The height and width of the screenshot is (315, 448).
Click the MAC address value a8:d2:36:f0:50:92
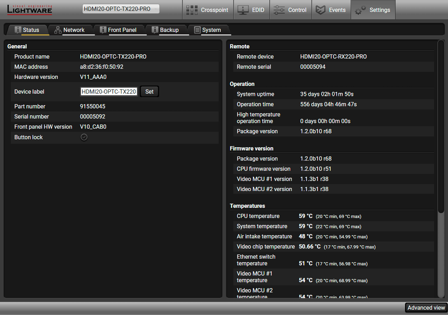(102, 67)
